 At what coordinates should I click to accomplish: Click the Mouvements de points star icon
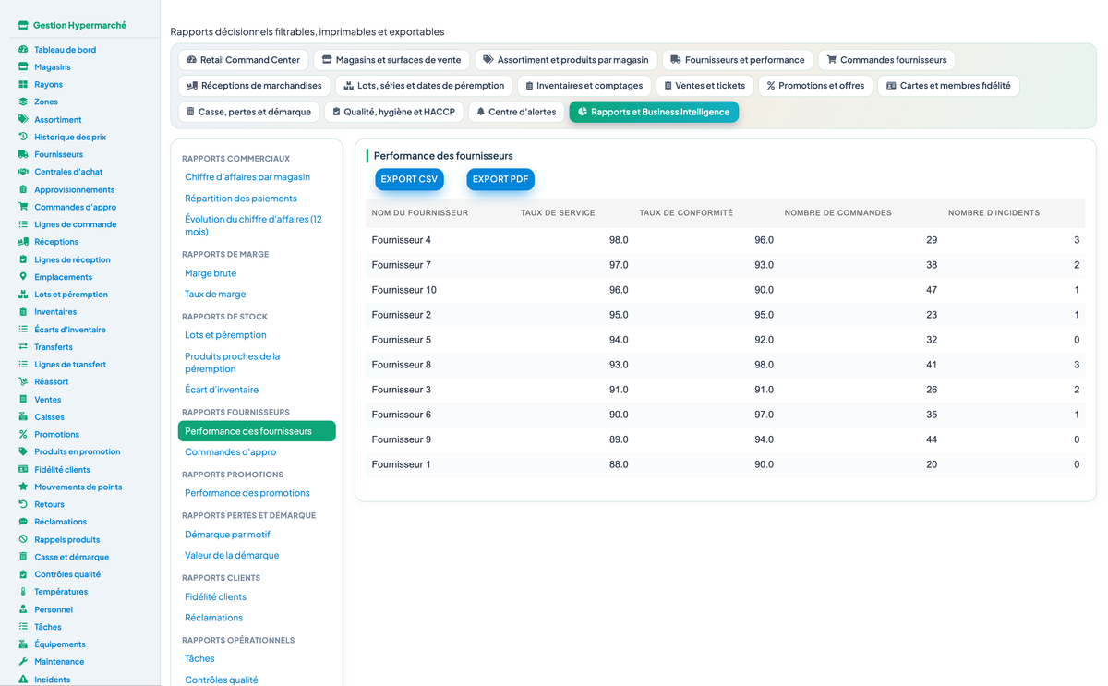(23, 487)
